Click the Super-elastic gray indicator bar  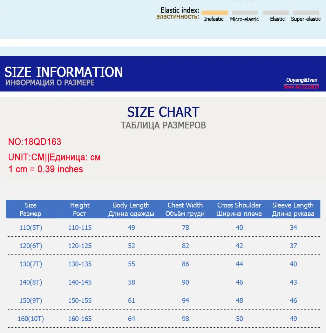306,13
